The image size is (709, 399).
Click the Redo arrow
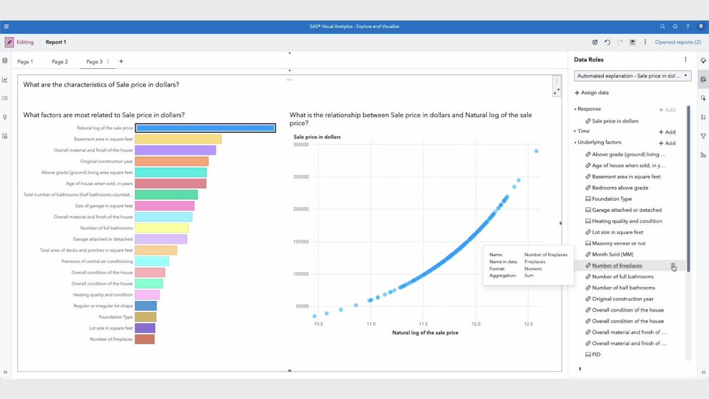620,42
